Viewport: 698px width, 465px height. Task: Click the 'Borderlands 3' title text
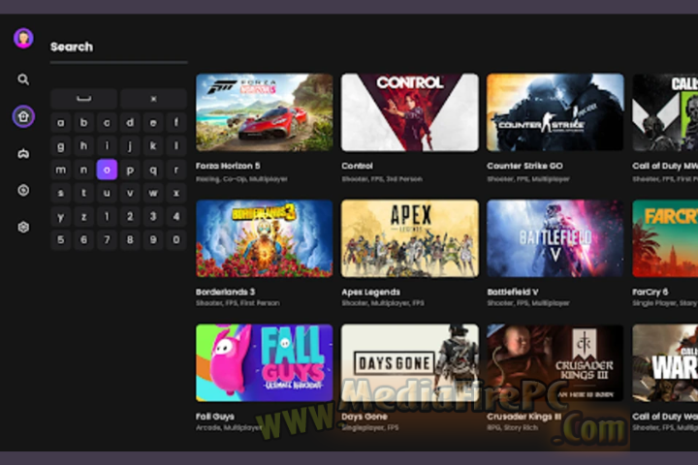point(225,292)
